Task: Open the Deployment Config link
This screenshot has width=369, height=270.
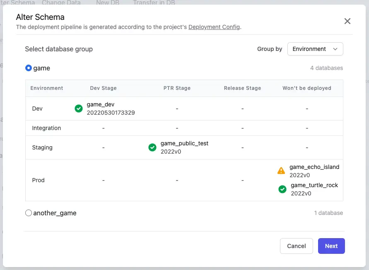Action: click(x=214, y=27)
